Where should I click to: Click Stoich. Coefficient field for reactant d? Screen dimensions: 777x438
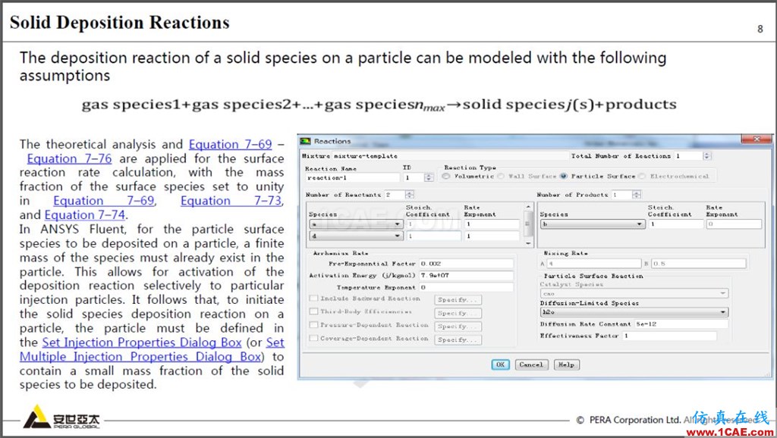434,236
